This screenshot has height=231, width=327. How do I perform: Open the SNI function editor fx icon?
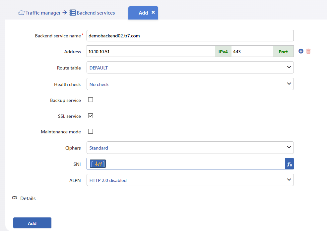click(290, 164)
